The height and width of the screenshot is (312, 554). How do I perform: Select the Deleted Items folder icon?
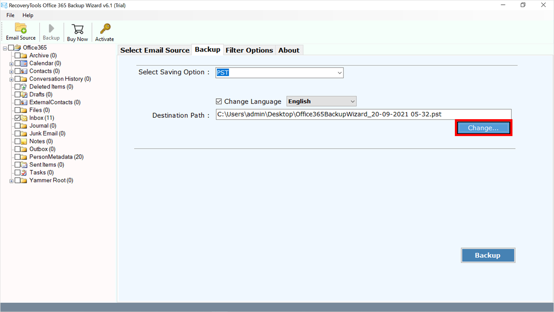24,87
